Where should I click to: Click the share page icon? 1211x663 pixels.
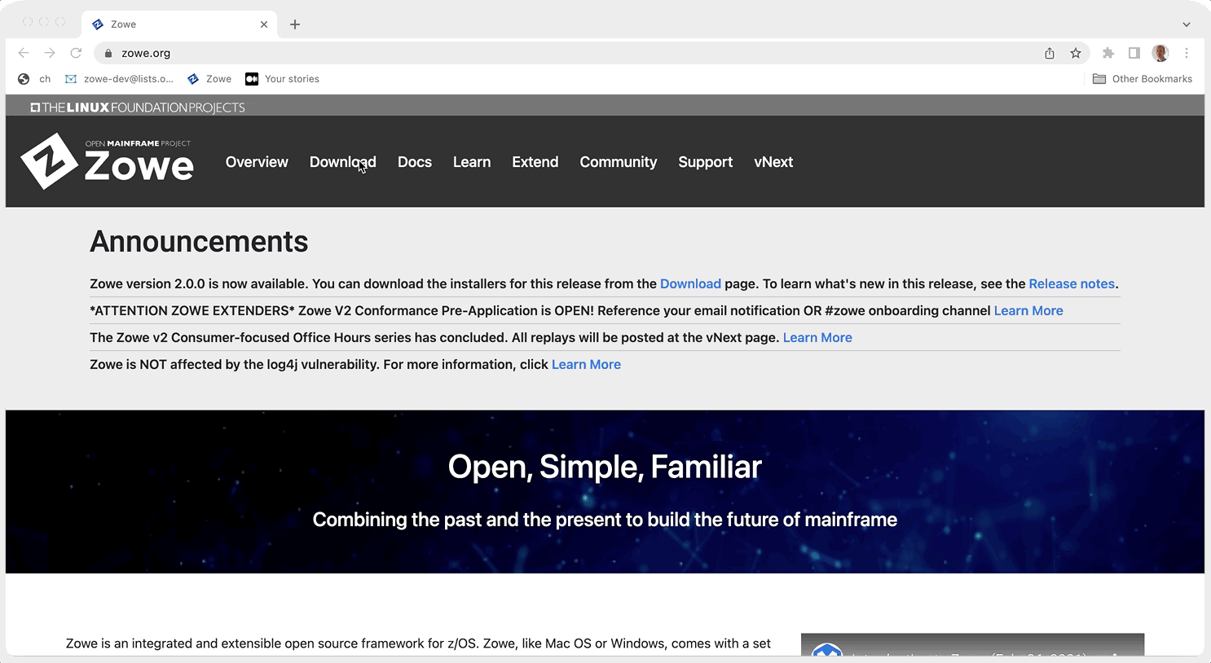[x=1050, y=53]
